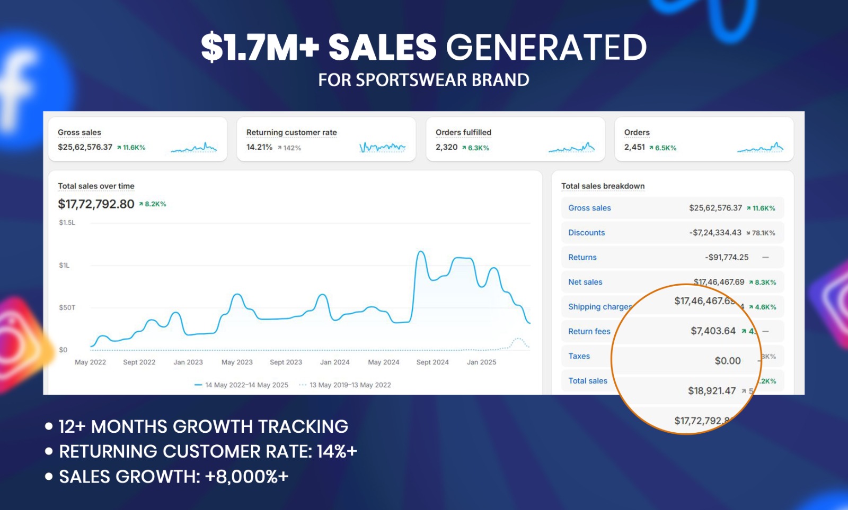The image size is (848, 510).
Task: Click the 'SALES GROWTH: +8,000%+' bullet
Action: click(x=173, y=477)
